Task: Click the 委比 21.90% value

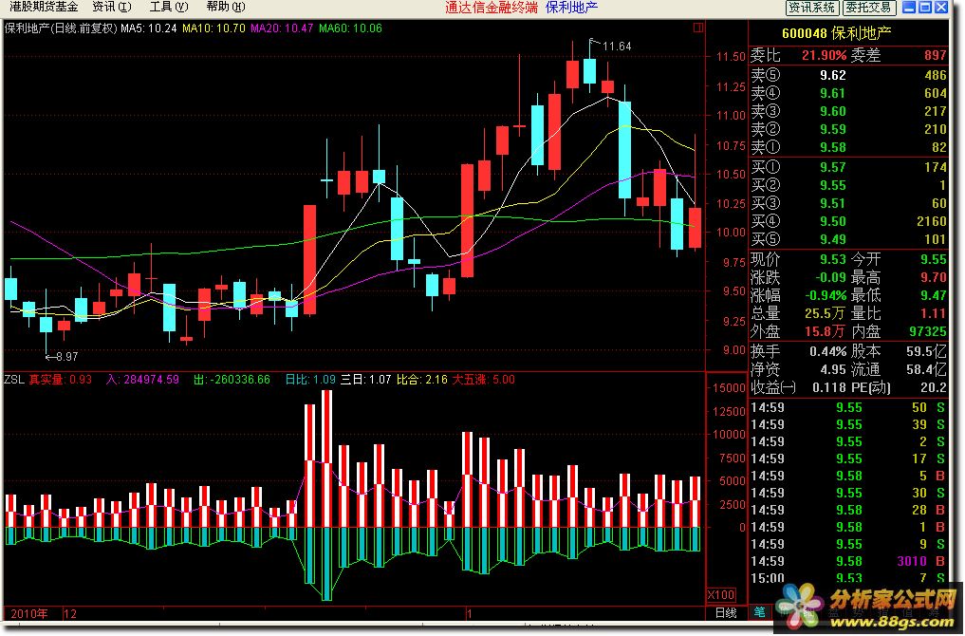Action: pyautogui.click(x=824, y=55)
